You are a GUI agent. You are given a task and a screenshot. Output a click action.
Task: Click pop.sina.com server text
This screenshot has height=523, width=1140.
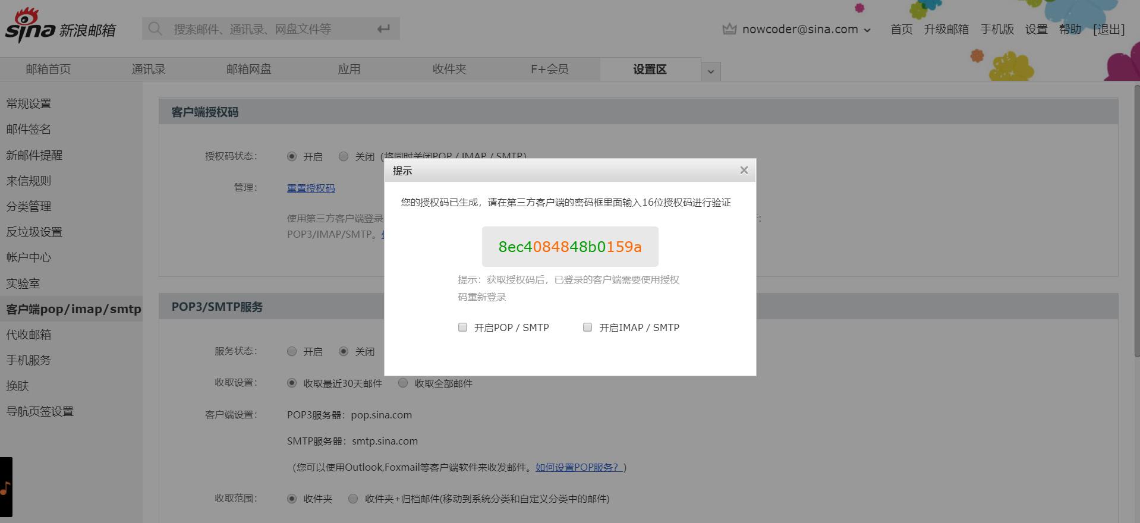pyautogui.click(x=381, y=415)
